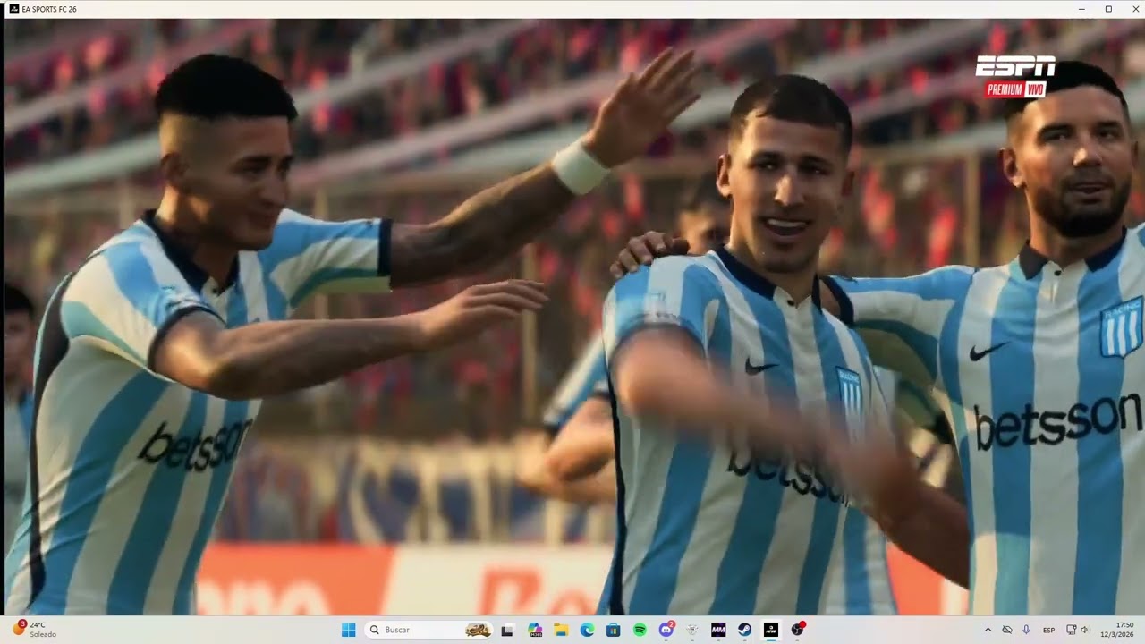
Task: Open Spotify from the taskbar
Action: pyautogui.click(x=640, y=630)
